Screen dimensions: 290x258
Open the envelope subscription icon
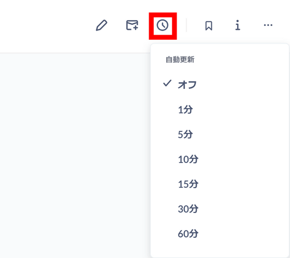tap(132, 25)
